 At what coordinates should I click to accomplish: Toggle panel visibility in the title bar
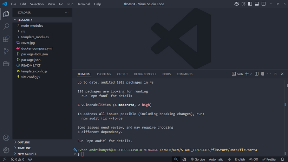(257, 4)
